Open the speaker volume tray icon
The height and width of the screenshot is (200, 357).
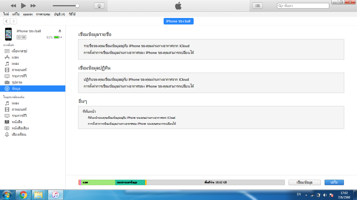tap(325, 195)
